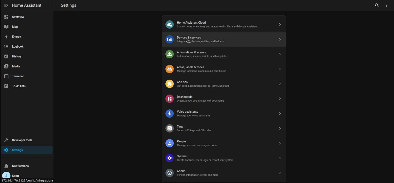
Task: Expand Voice assistants row chevron
Action: click(280, 114)
